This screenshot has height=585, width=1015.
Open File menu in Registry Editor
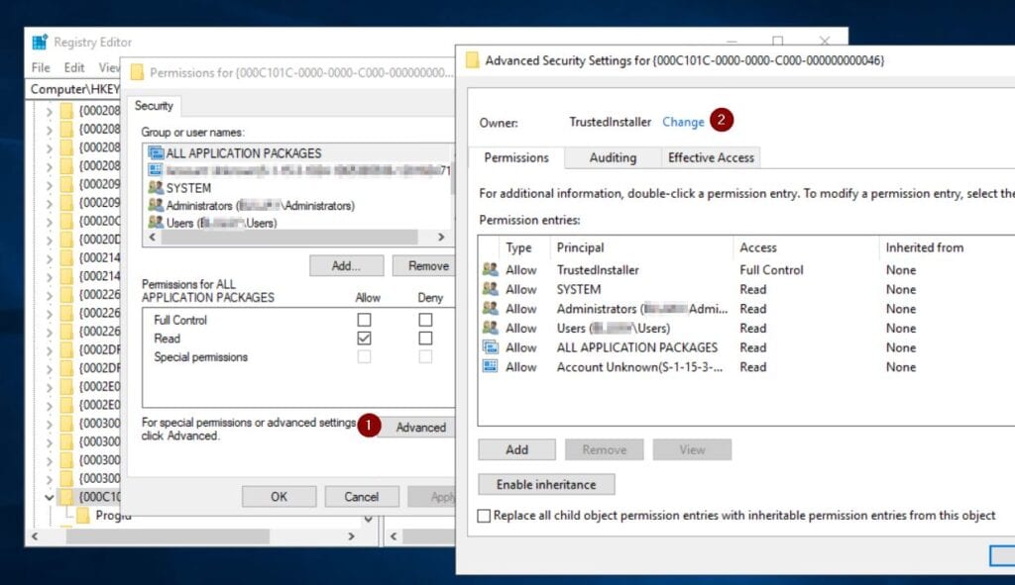(x=40, y=67)
